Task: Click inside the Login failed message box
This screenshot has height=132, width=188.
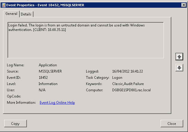Action: (85, 42)
